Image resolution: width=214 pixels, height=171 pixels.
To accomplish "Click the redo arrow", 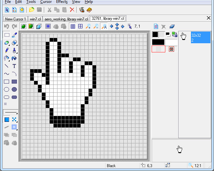I will point(14,26).
